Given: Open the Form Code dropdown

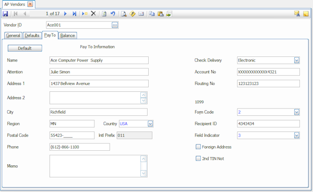Looking at the screenshot, I should (297, 112).
